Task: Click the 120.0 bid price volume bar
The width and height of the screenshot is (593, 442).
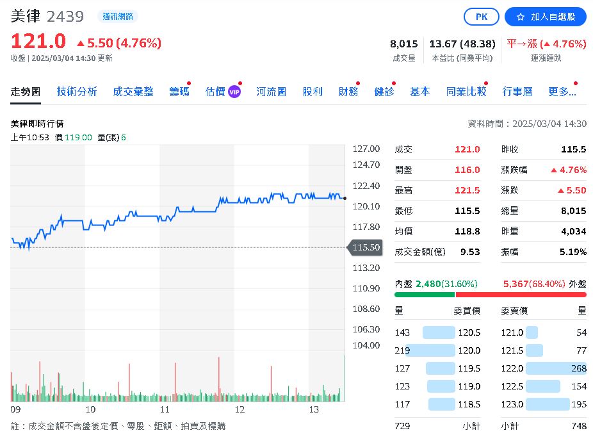Action: click(430, 350)
